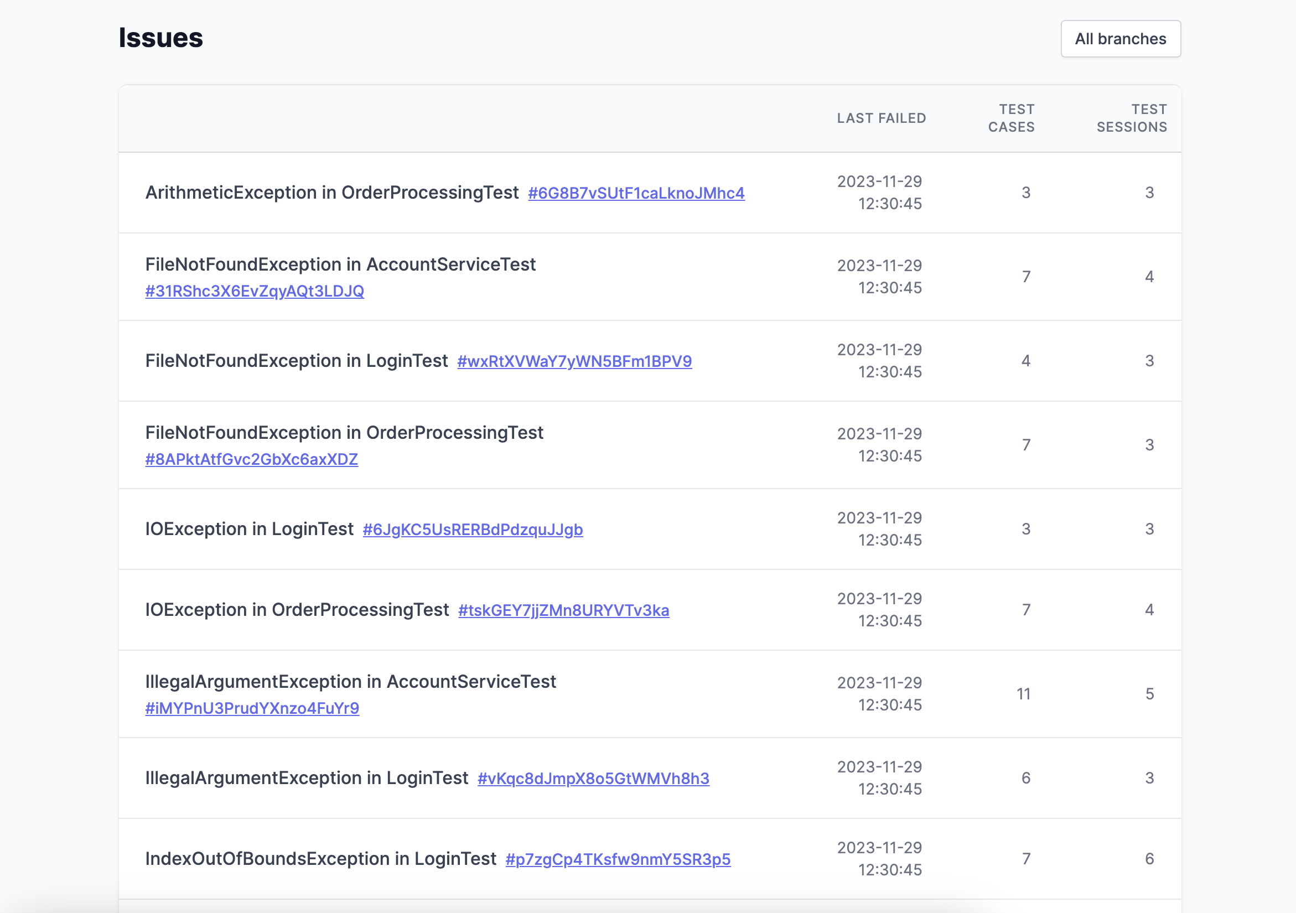
Task: Open issue link #8APktAtfGvc2GbXc6axXDZ
Action: 251,459
